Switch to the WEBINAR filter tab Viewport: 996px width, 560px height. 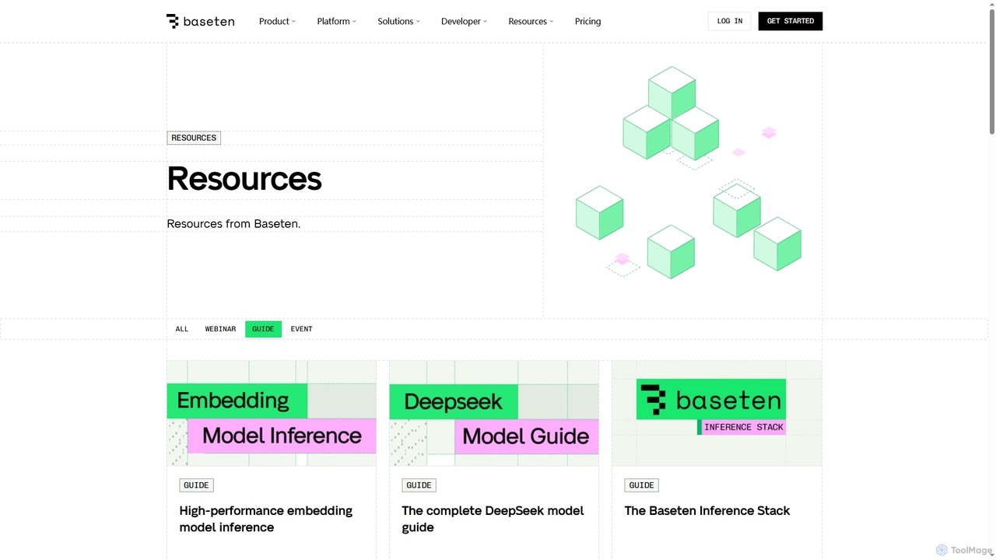[x=220, y=329]
